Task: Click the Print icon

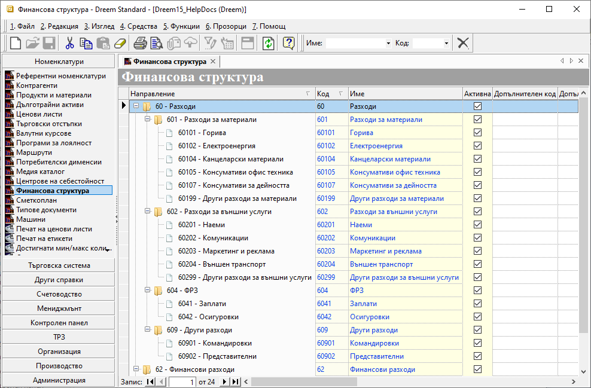Action: 140,43
